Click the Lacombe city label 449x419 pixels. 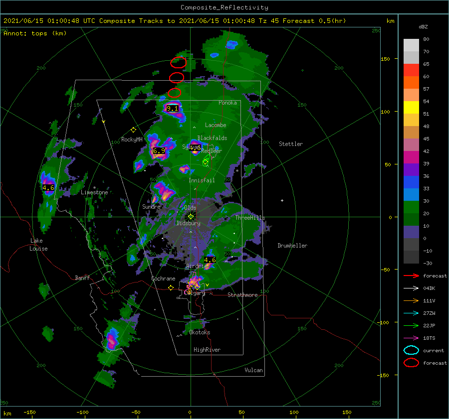(216, 125)
